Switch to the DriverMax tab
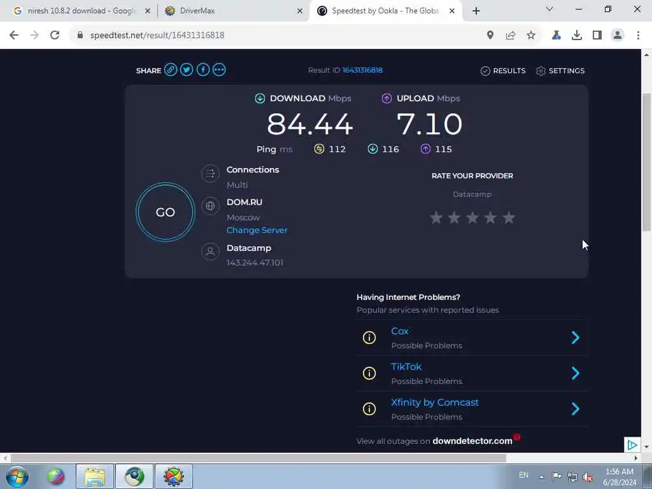Image resolution: width=652 pixels, height=489 pixels. pyautogui.click(x=233, y=11)
